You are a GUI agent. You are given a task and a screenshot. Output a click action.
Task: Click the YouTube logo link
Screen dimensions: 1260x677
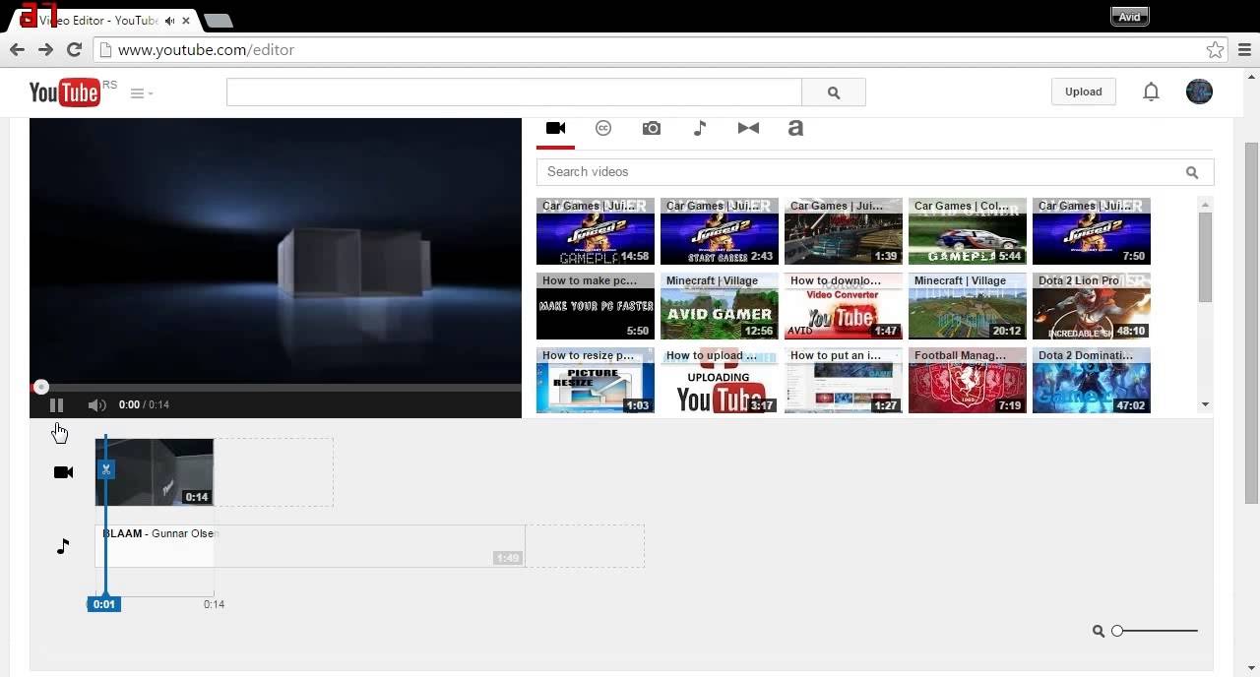tap(65, 92)
